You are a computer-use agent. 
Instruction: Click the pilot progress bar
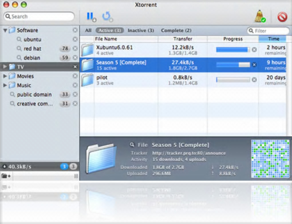(233, 80)
